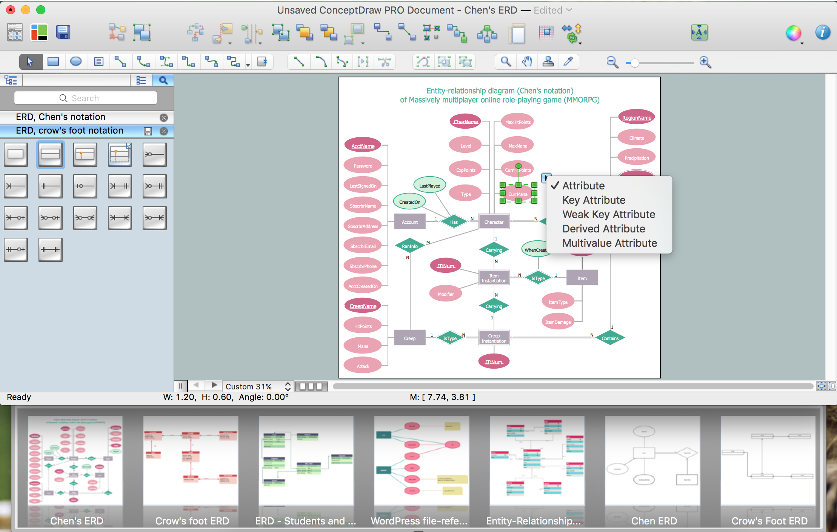
Task: Open the zoom level dropdown at 31%
Action: click(x=290, y=386)
